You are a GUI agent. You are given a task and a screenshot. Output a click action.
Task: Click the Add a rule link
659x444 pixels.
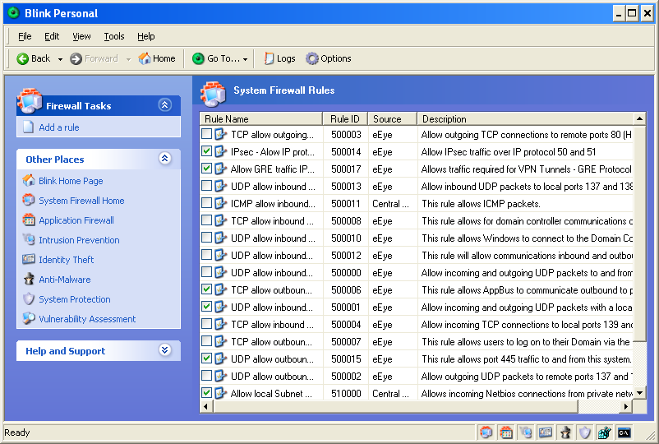pyautogui.click(x=59, y=127)
